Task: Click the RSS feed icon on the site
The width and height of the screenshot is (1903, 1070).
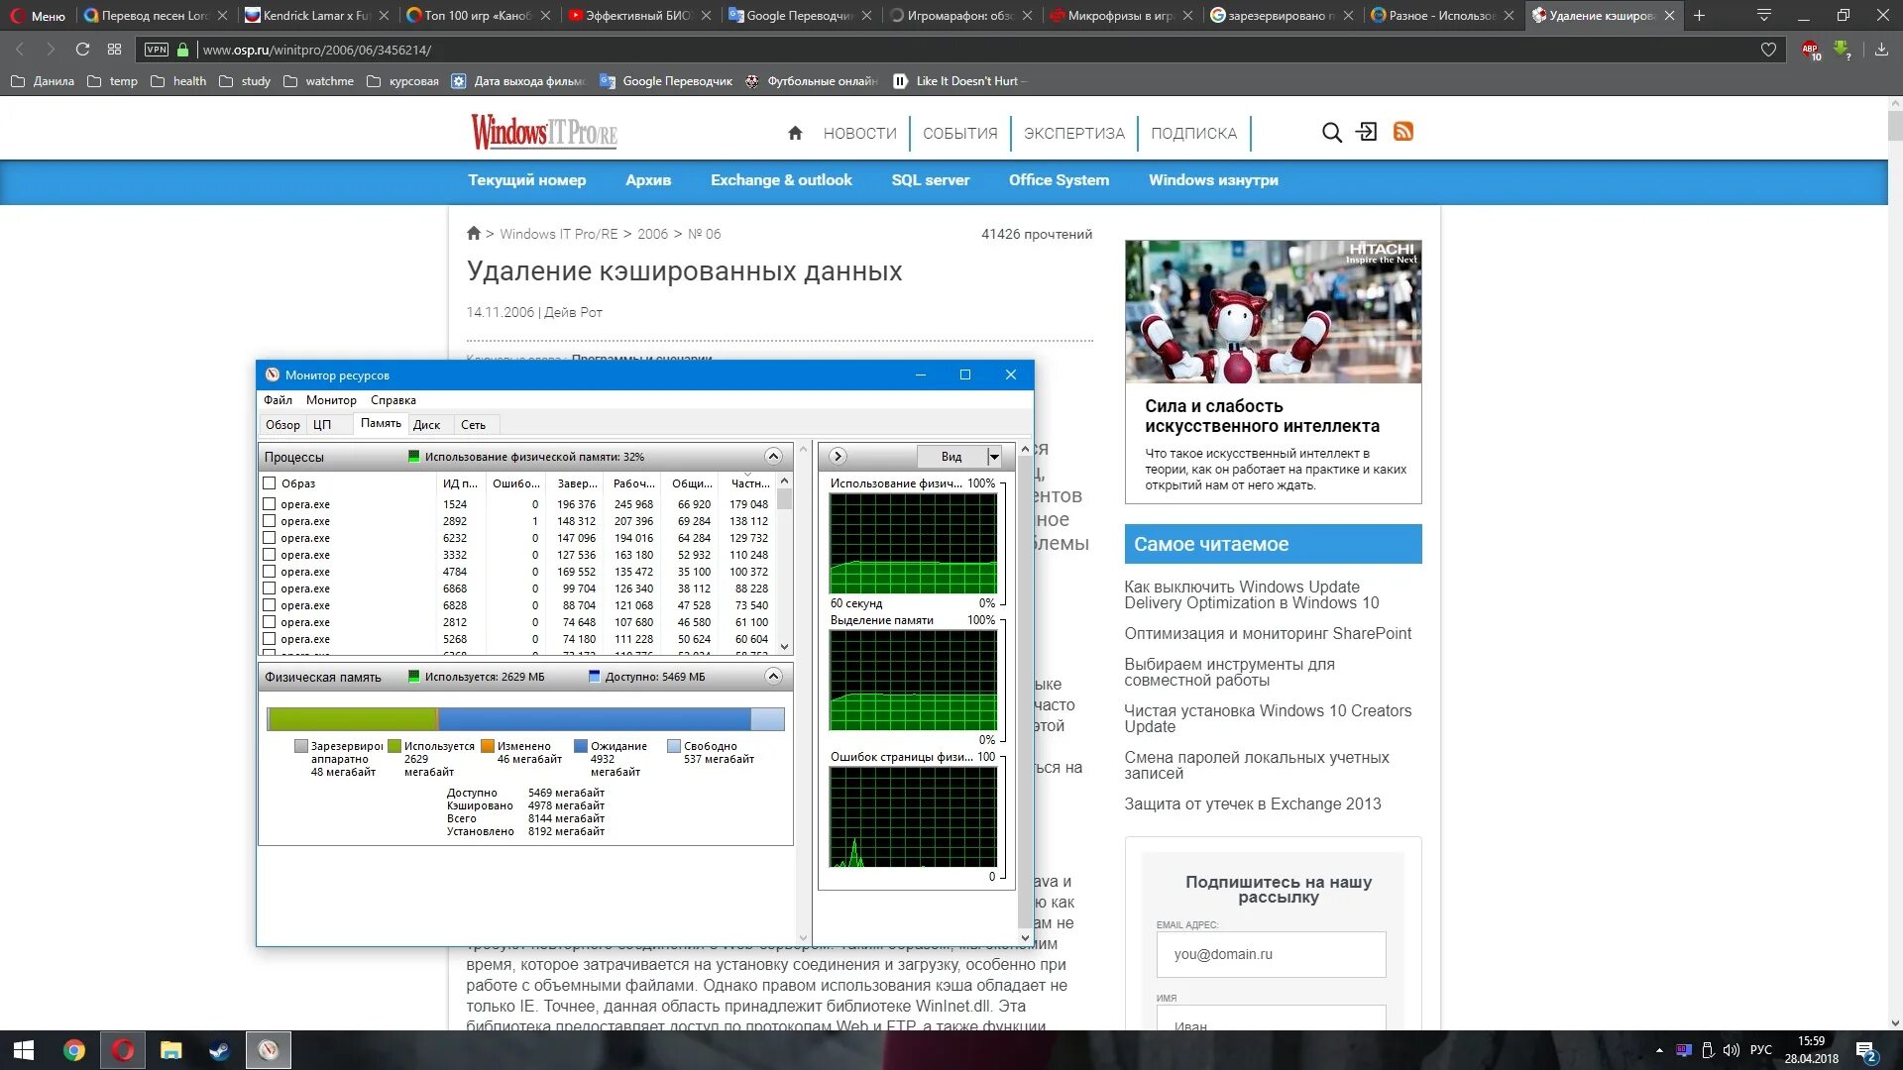Action: (x=1402, y=131)
